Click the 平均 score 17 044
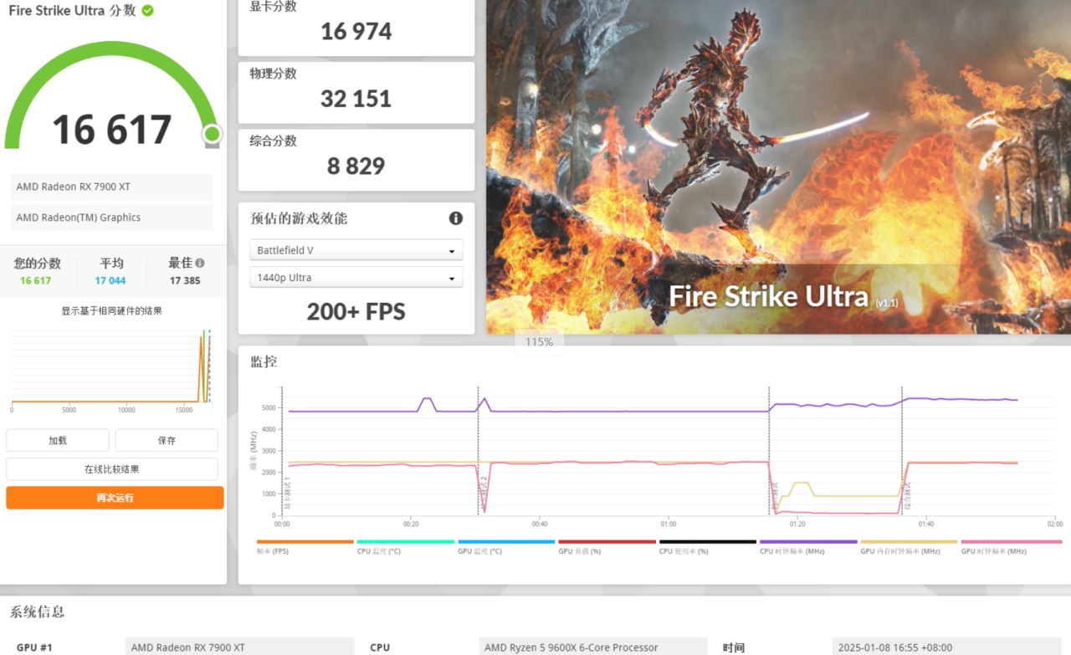Screen dimensions: 1071x655 click(x=110, y=281)
